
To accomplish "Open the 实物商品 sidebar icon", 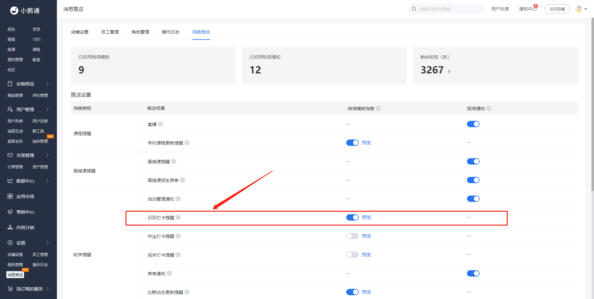I will pos(10,84).
